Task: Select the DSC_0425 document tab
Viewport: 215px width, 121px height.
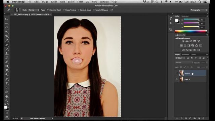Action: (x=32, y=14)
